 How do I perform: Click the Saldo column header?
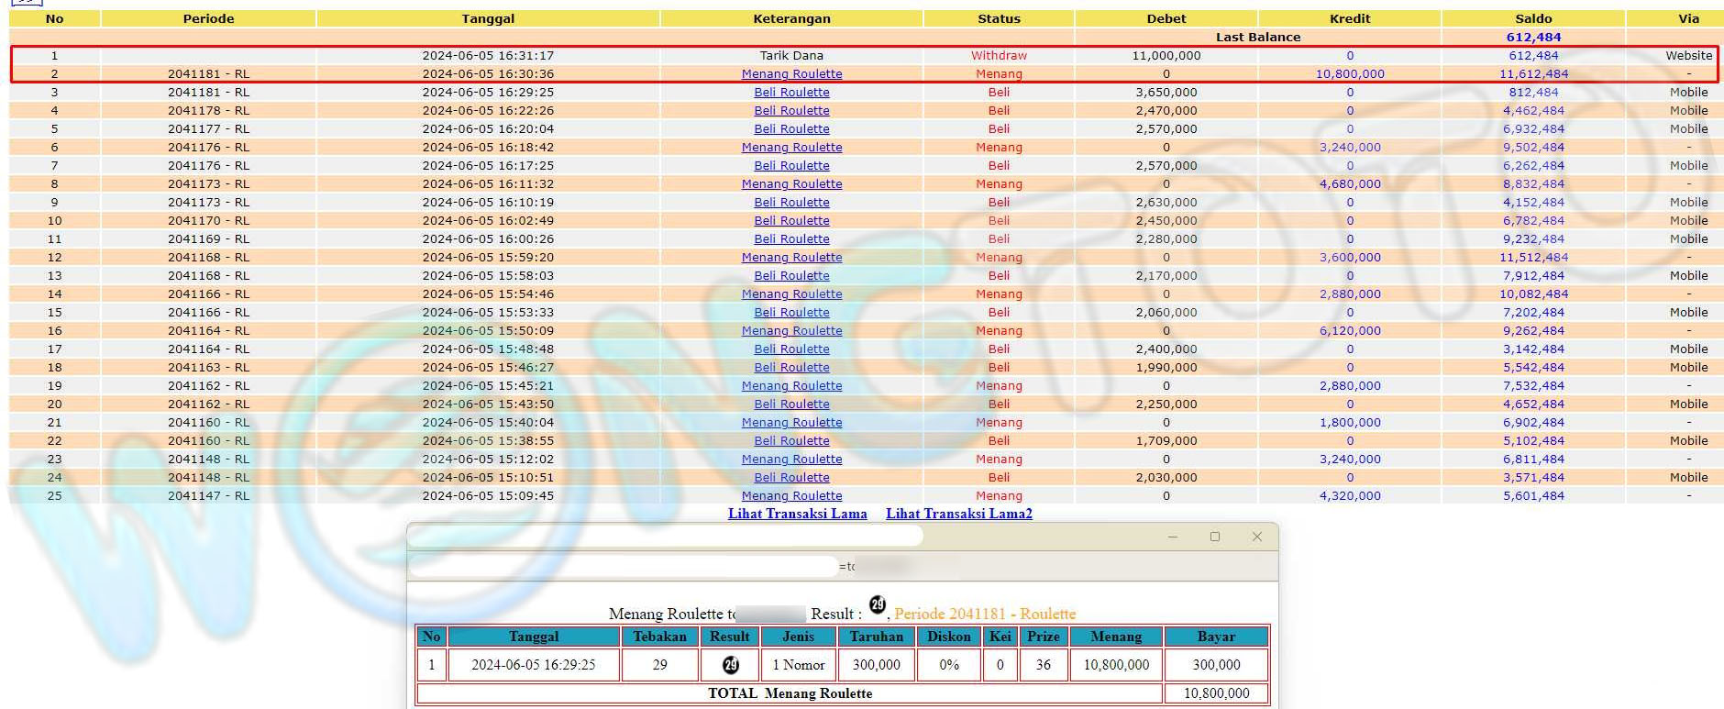pyautogui.click(x=1533, y=18)
